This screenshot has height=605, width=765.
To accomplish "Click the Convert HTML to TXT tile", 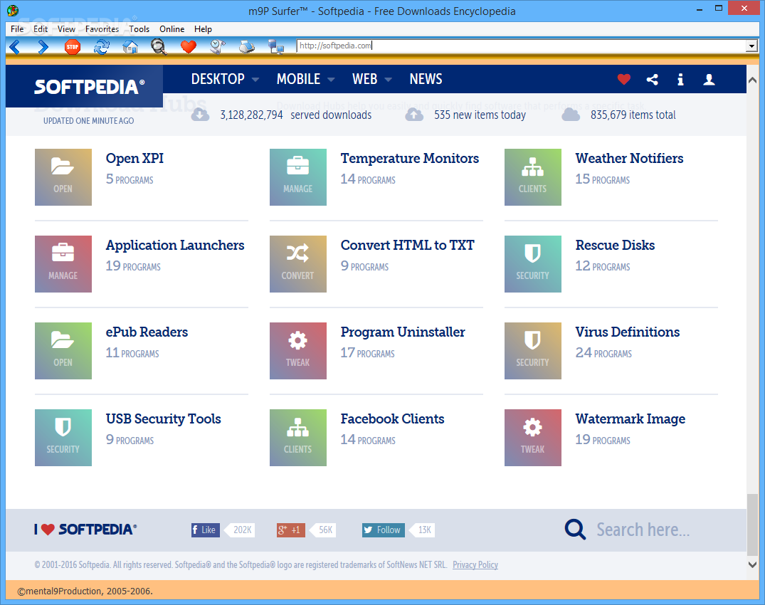I will click(298, 264).
